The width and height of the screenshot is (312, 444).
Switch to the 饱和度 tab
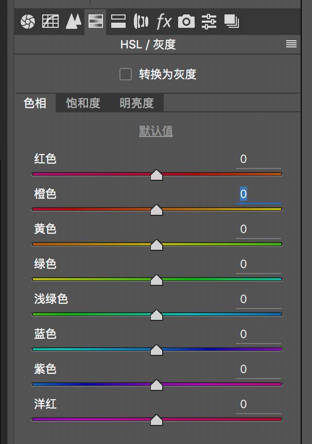pos(83,103)
